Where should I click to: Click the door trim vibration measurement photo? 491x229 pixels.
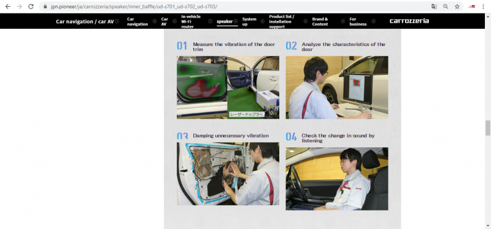(x=228, y=87)
